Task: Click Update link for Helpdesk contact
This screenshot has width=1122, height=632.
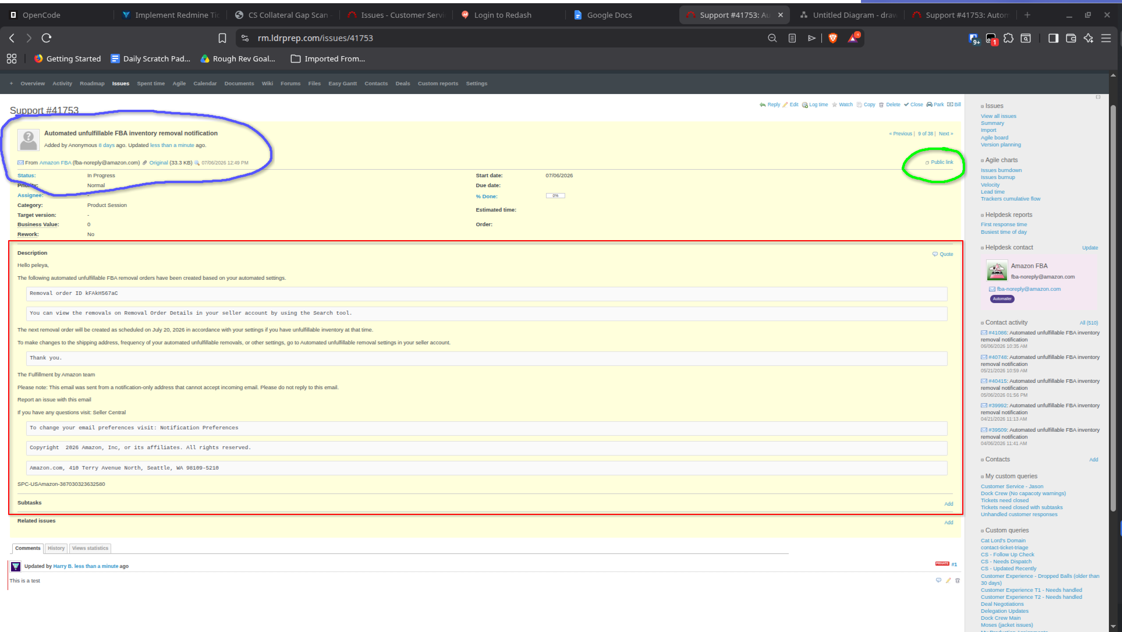Action: 1090,248
